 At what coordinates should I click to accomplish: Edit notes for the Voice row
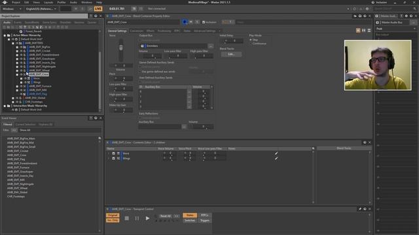click(276, 153)
